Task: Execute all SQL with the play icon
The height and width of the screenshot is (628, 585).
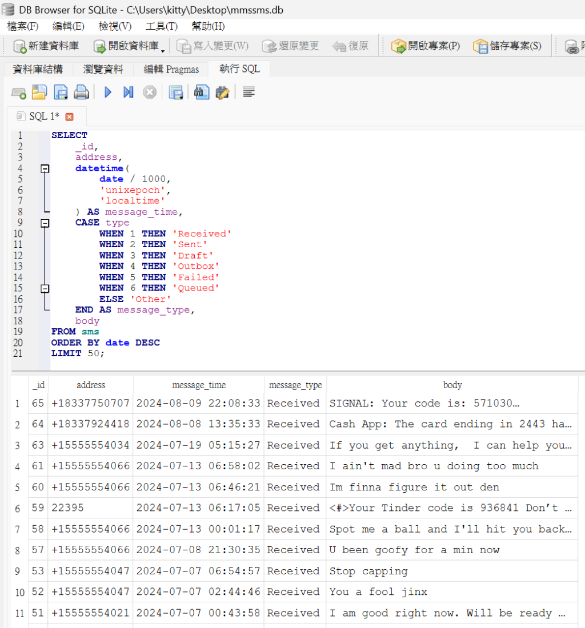Action: pyautogui.click(x=107, y=92)
